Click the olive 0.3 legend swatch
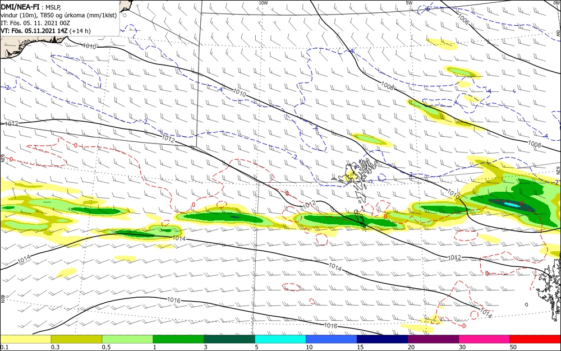Image resolution: width=561 pixels, height=351 pixels. click(x=76, y=339)
